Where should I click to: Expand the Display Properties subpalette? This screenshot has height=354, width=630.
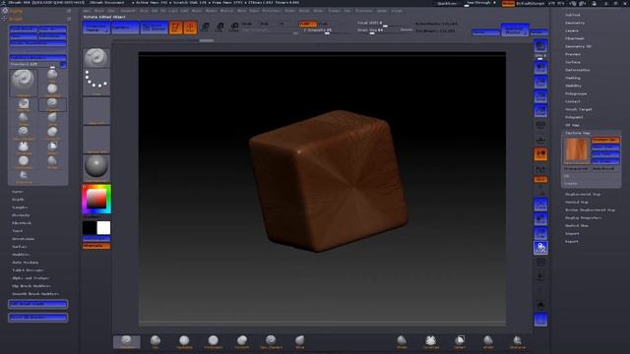(x=584, y=218)
